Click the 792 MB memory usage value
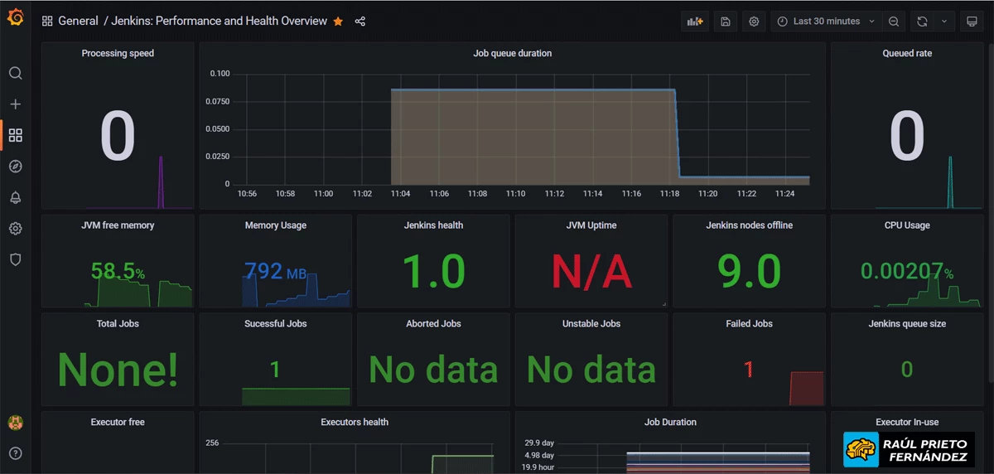The width and height of the screenshot is (994, 474). [x=275, y=271]
